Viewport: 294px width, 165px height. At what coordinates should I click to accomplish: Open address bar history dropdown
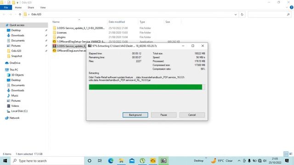[x=236, y=14]
